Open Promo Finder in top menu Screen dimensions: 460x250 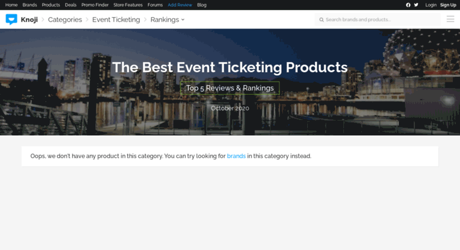[95, 5]
